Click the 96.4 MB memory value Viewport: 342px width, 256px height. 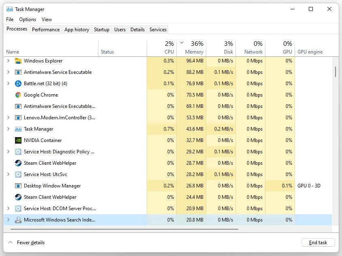195,61
